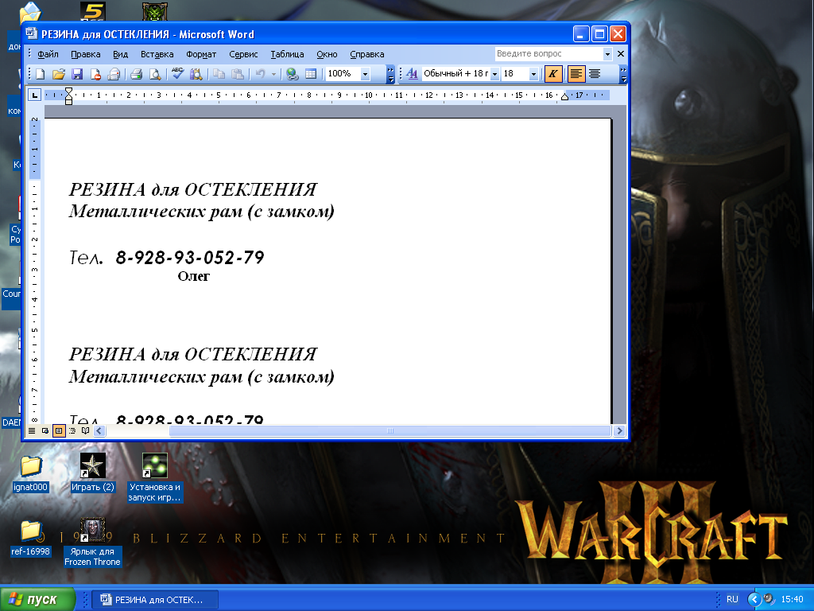Click the tab selector on ruler corner
The width and height of the screenshot is (814, 611).
[x=34, y=95]
